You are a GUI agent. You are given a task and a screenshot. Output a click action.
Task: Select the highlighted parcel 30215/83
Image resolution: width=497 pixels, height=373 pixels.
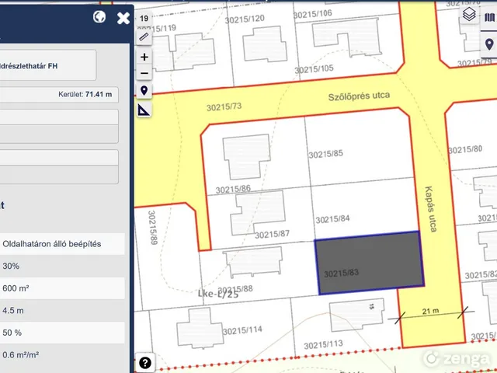point(369,264)
